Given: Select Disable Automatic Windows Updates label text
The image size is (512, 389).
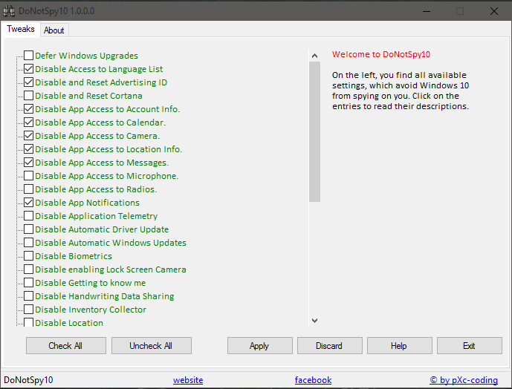Looking at the screenshot, I should 111,243.
